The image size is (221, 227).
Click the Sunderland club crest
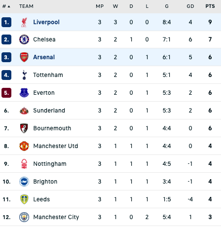click(24, 111)
